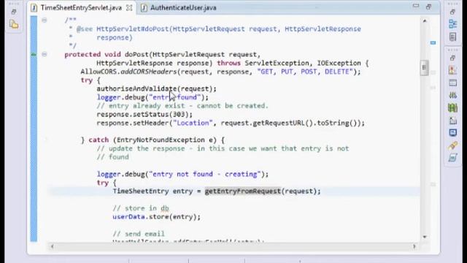This screenshot has height=263, width=467.
Task: Click 'response.setHeader("Location"' line
Action: pyautogui.click(x=231, y=123)
